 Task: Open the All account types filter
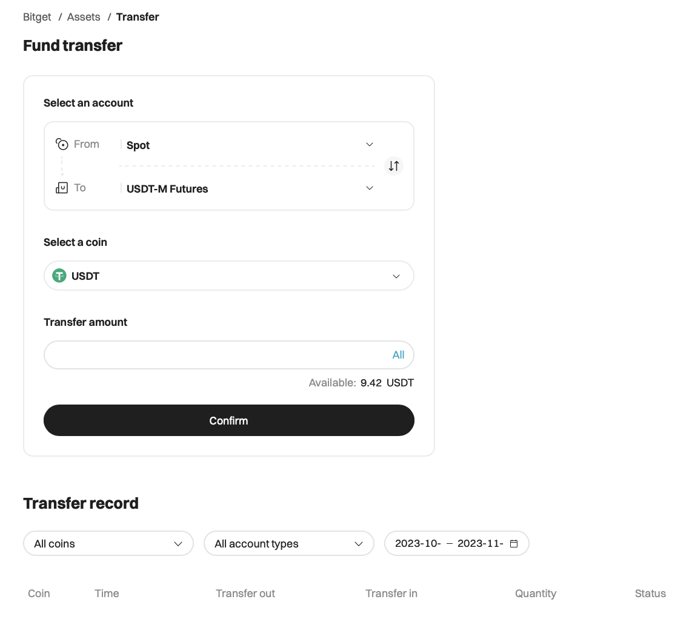pos(289,544)
